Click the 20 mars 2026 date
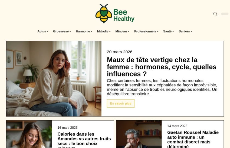The height and width of the screenshot is (148, 230). [x=120, y=52]
